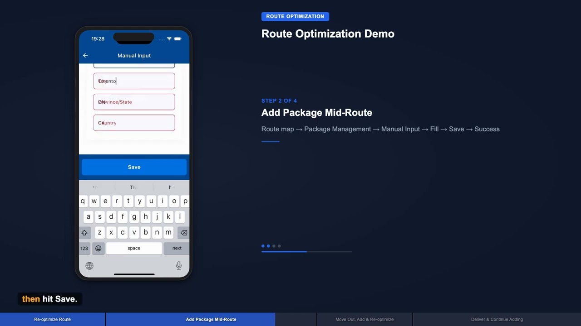This screenshot has width=581, height=326.
Task: Click the Route Optimization Demo heading
Action: click(x=328, y=34)
